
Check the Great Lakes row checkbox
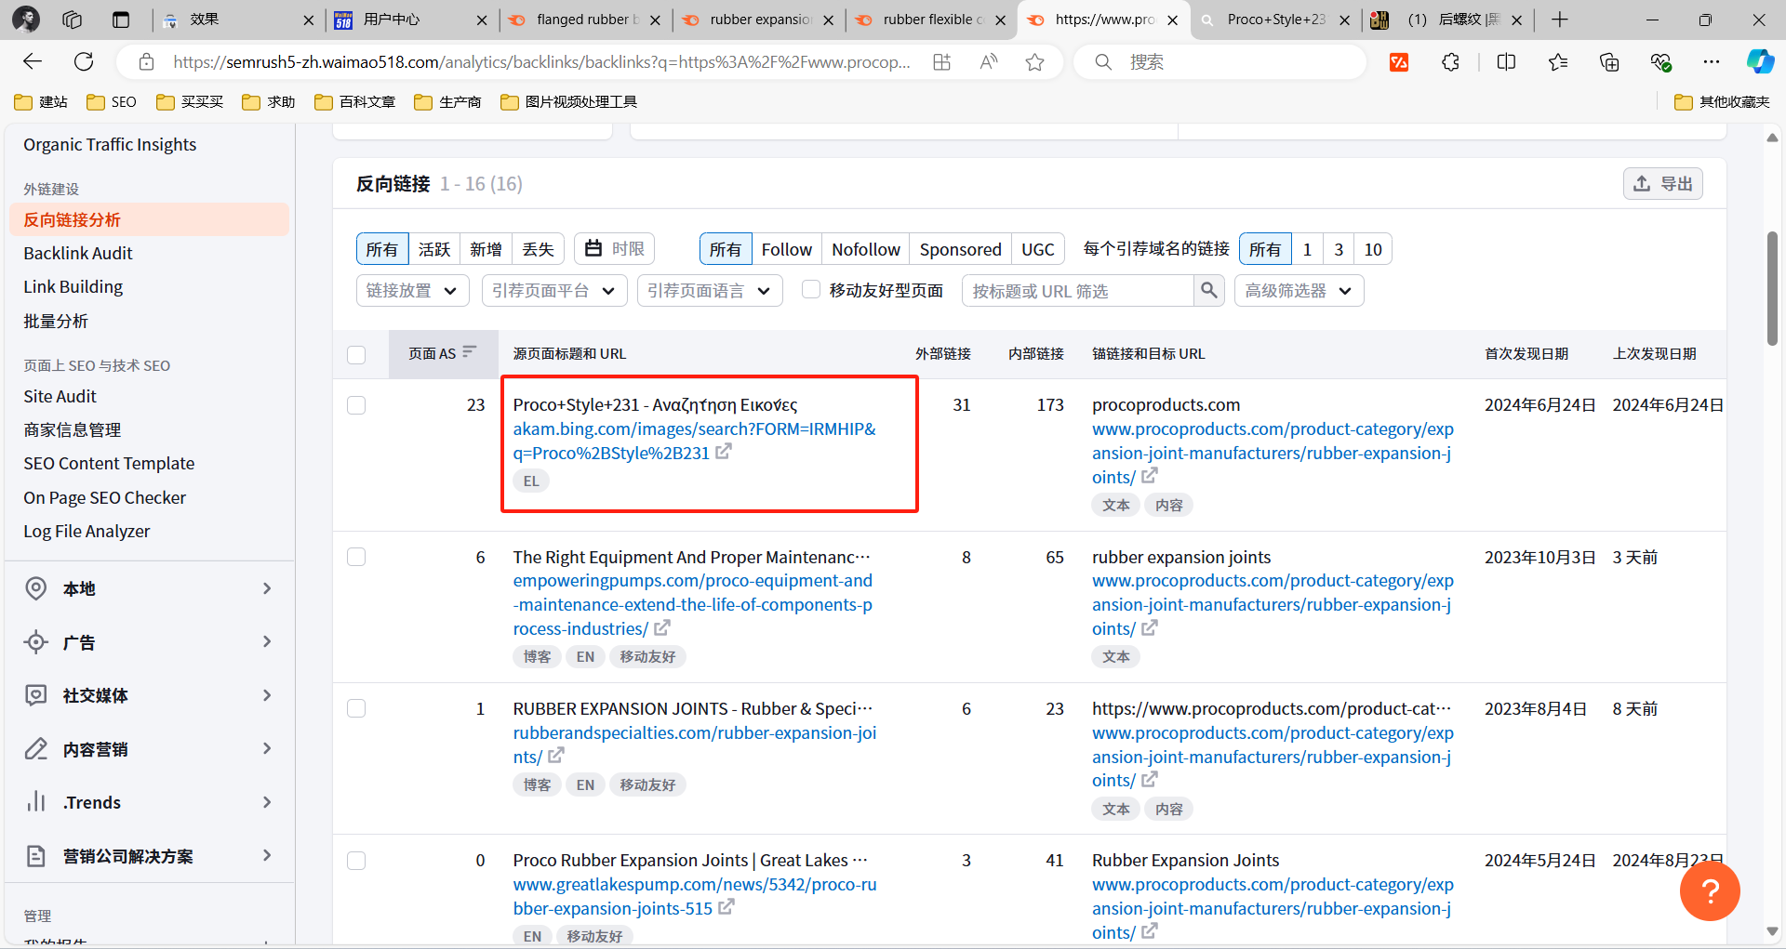coord(356,861)
